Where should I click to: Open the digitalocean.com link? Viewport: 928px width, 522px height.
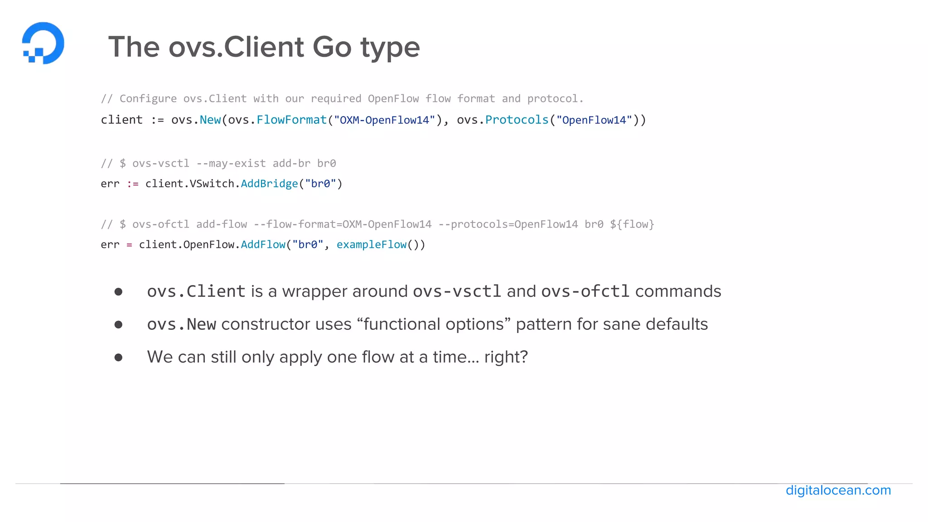(x=838, y=490)
